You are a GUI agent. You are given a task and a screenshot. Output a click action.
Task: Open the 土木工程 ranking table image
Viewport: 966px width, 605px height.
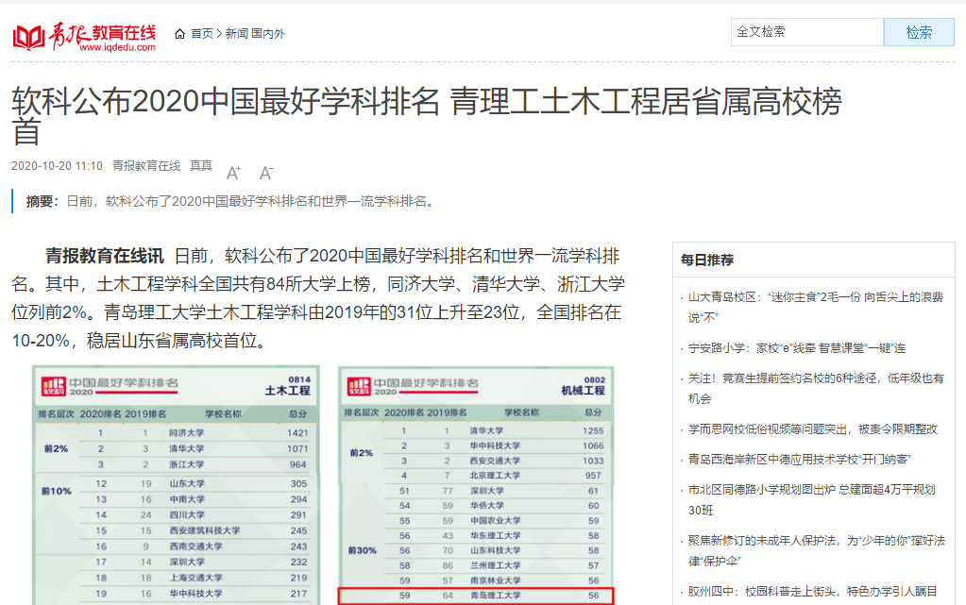pos(176,485)
